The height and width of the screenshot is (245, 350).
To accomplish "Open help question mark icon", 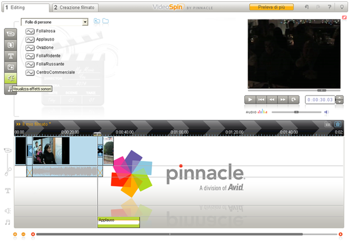I will click(329, 7).
